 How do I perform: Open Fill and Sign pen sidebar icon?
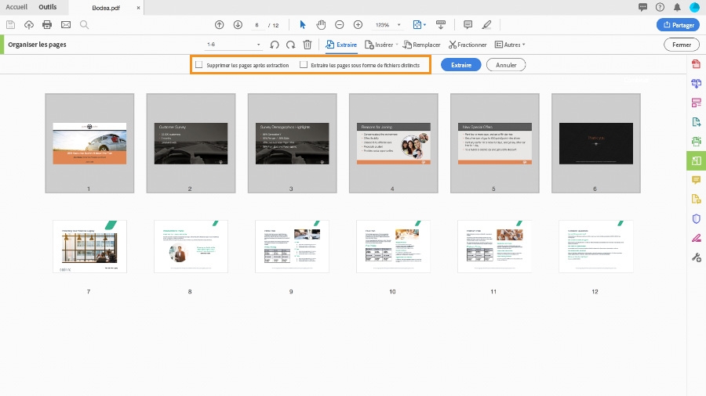[x=696, y=238]
